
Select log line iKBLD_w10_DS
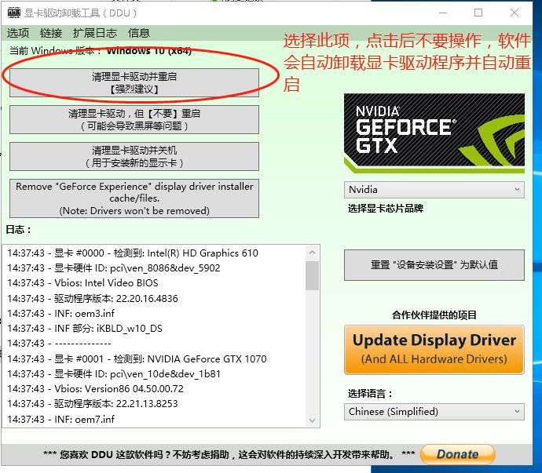[x=85, y=328]
